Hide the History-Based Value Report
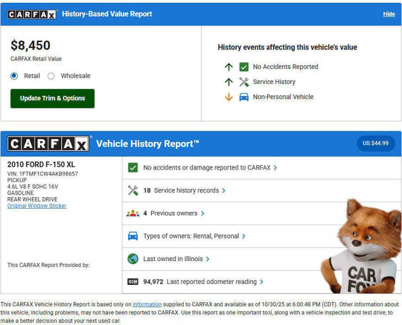The width and height of the screenshot is (402, 325). (388, 14)
